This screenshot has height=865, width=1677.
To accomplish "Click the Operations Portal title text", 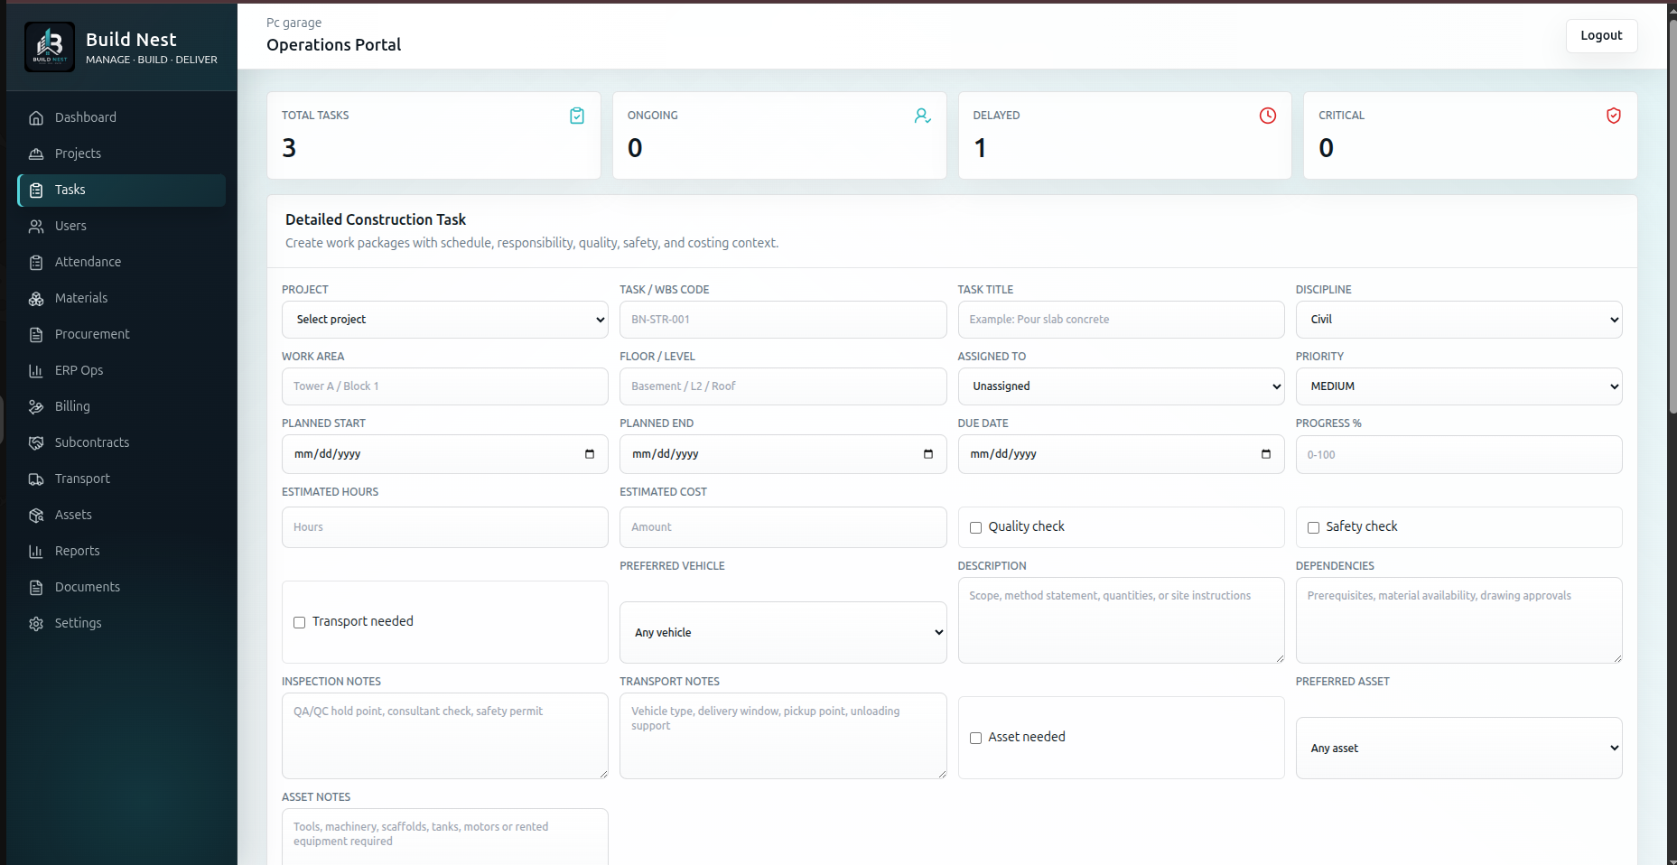I will (x=333, y=45).
